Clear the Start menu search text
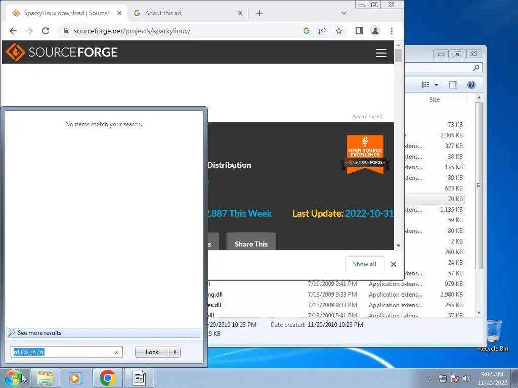 coord(116,352)
